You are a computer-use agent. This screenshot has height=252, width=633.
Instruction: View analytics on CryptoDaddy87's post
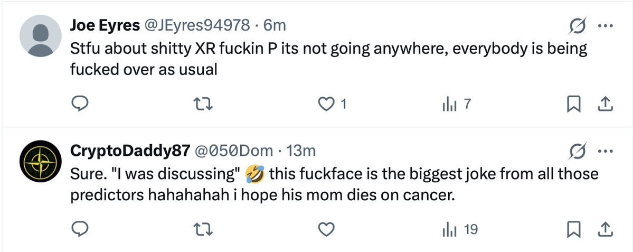click(x=449, y=229)
